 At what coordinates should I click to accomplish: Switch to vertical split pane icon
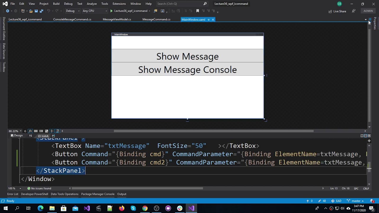(362, 136)
